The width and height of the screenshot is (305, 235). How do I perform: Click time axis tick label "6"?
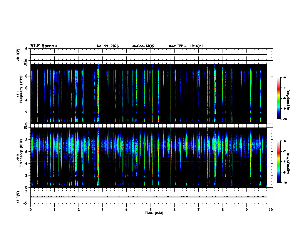click(175, 210)
